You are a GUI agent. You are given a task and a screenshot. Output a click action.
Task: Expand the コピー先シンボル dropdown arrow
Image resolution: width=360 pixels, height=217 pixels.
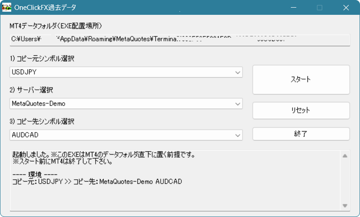click(x=237, y=135)
